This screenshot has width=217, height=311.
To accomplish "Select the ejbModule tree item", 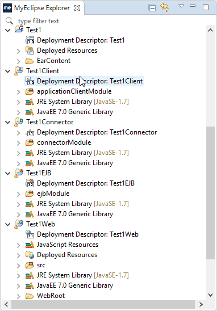I will [x=53, y=194].
